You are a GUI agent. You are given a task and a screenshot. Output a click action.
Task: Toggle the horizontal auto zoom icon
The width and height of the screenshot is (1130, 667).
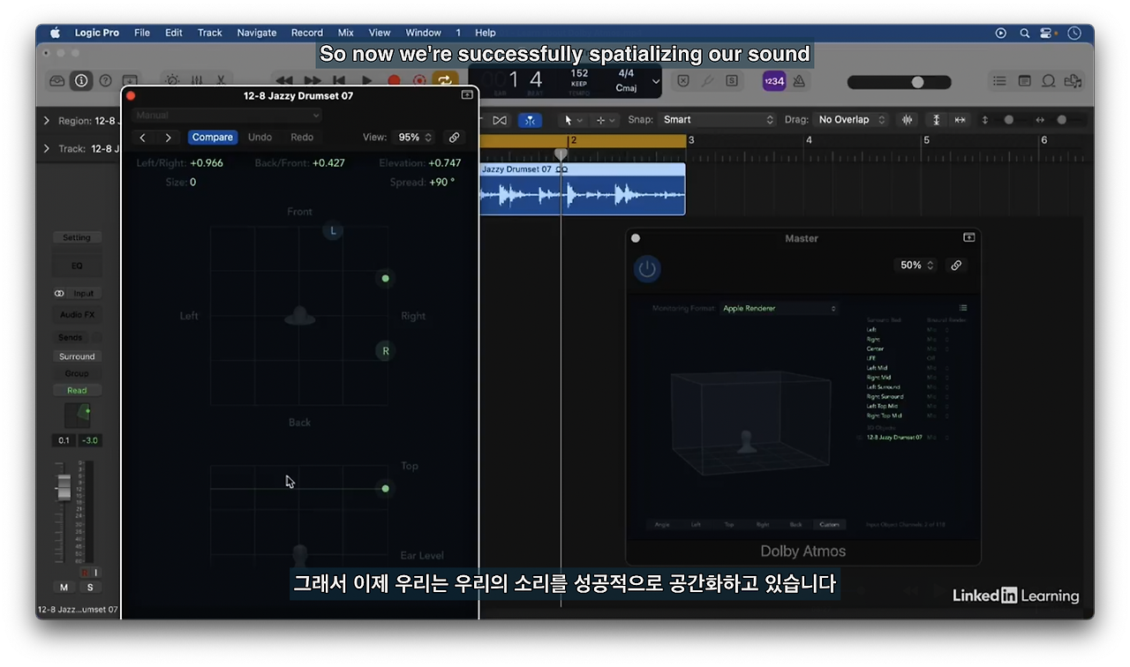pyautogui.click(x=960, y=120)
